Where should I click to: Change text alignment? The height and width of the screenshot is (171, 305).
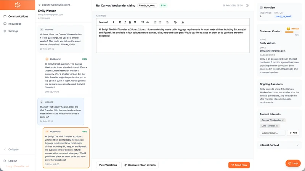[167, 22]
